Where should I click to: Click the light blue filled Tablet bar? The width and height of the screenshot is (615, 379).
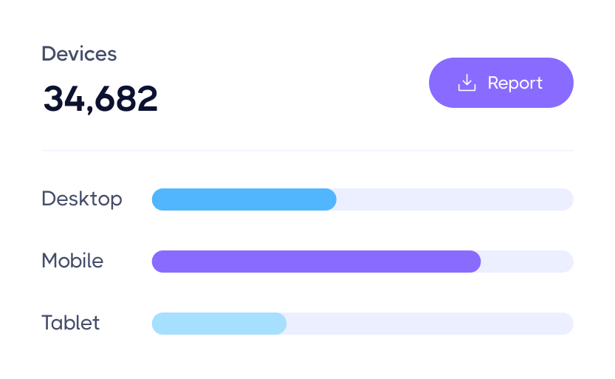[x=219, y=324]
